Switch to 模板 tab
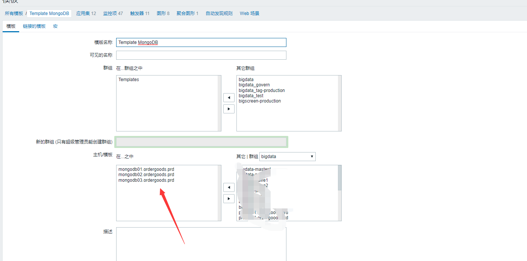 11,26
